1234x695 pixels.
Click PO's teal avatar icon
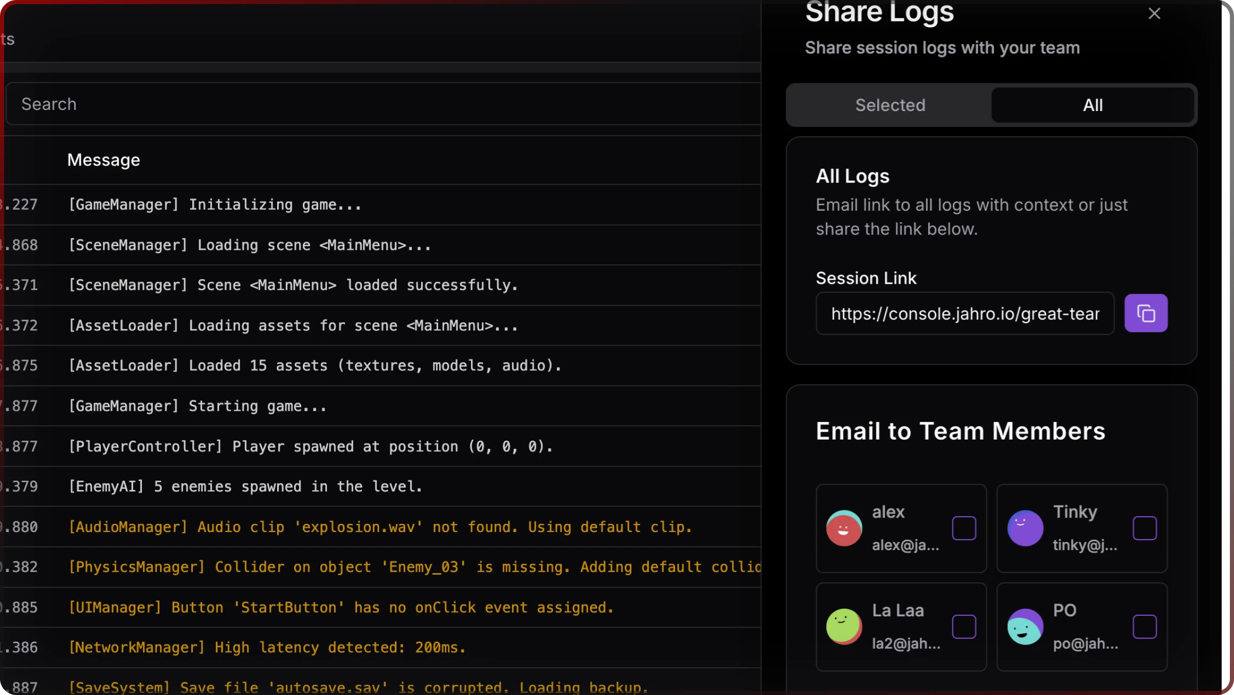[x=1025, y=626]
